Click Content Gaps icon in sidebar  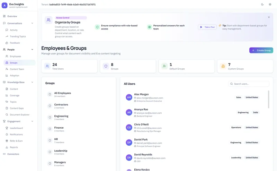(x=7, y=108)
